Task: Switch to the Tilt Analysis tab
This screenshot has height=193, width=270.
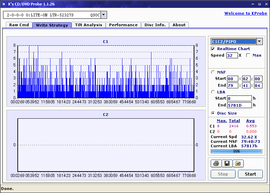Action: tap(89, 25)
